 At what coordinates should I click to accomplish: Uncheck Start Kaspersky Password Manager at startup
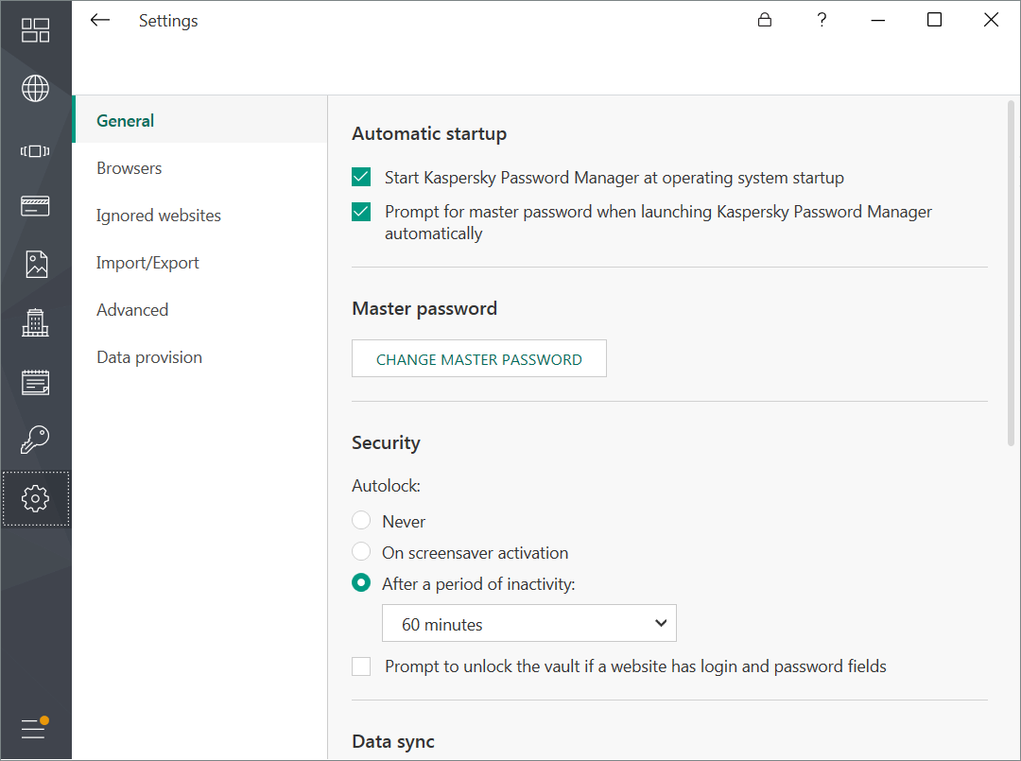[361, 178]
